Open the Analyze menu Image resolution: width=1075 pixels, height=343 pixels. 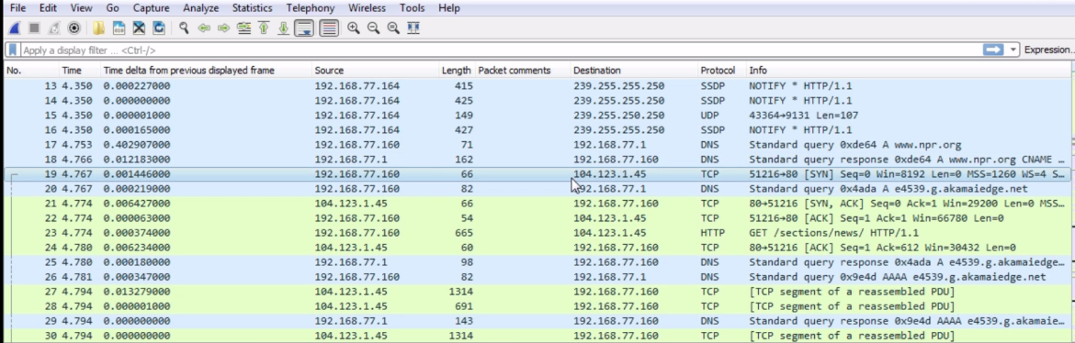pyautogui.click(x=201, y=8)
